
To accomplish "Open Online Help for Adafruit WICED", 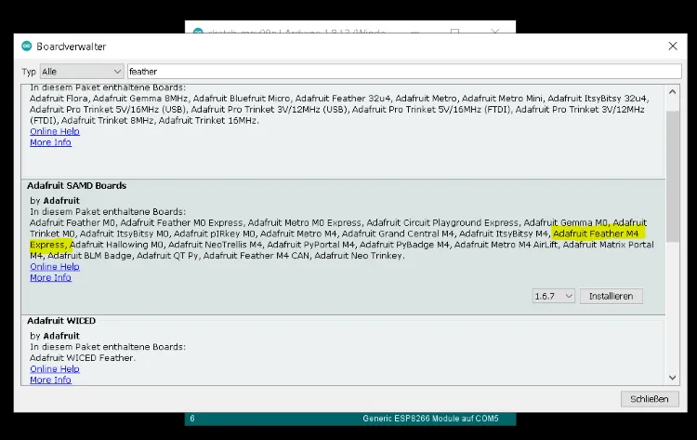I will tap(55, 369).
